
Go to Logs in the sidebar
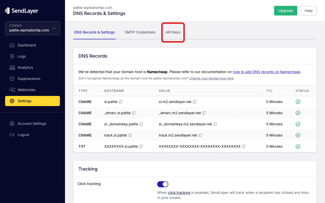click(x=32, y=56)
